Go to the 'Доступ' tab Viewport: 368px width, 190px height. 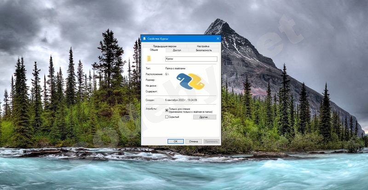177,50
